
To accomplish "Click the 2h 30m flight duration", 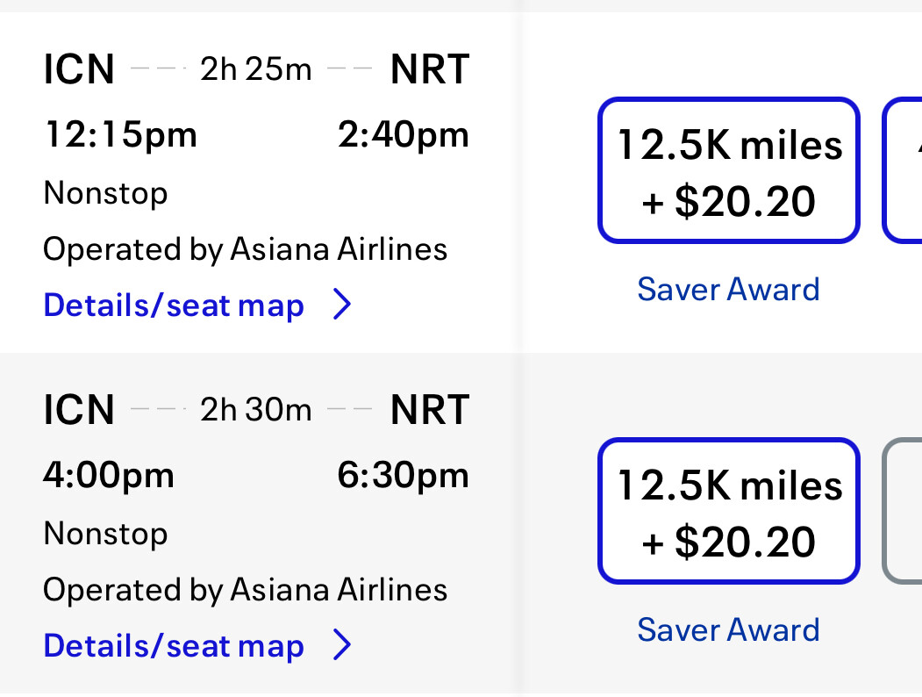I will click(255, 410).
